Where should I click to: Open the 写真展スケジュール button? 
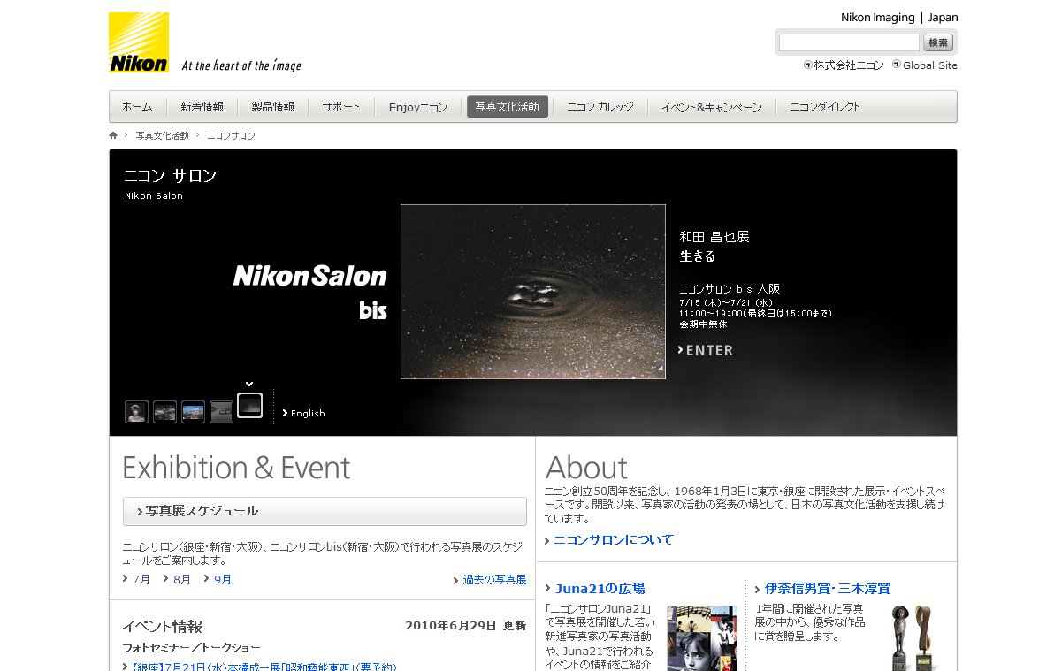click(x=325, y=511)
